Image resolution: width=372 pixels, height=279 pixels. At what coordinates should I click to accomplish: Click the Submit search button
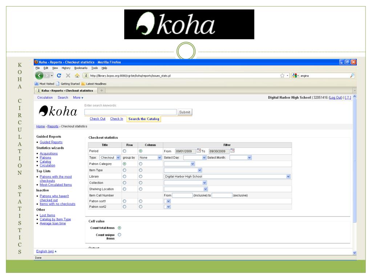[x=185, y=112]
